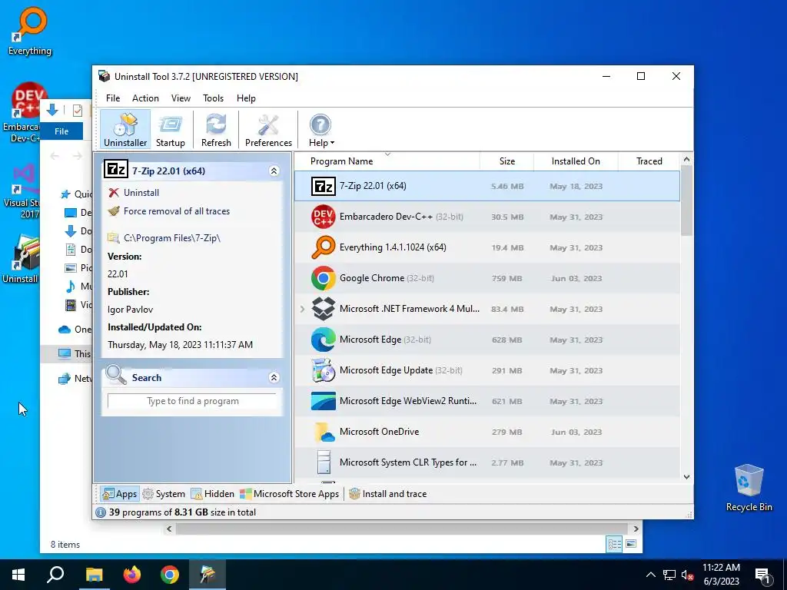Select Microsoft OneDrive in the list
Screen dimensions: 787x590
point(486,432)
